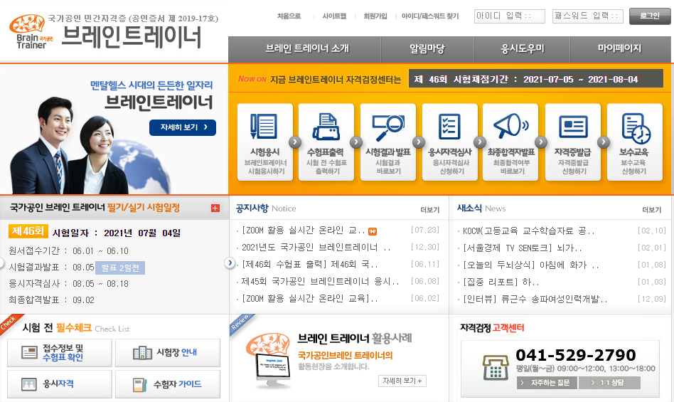The width and height of the screenshot is (674, 402).
Task: Click the arrow between 자격증발급 and 보수교육
Action: (604, 142)
